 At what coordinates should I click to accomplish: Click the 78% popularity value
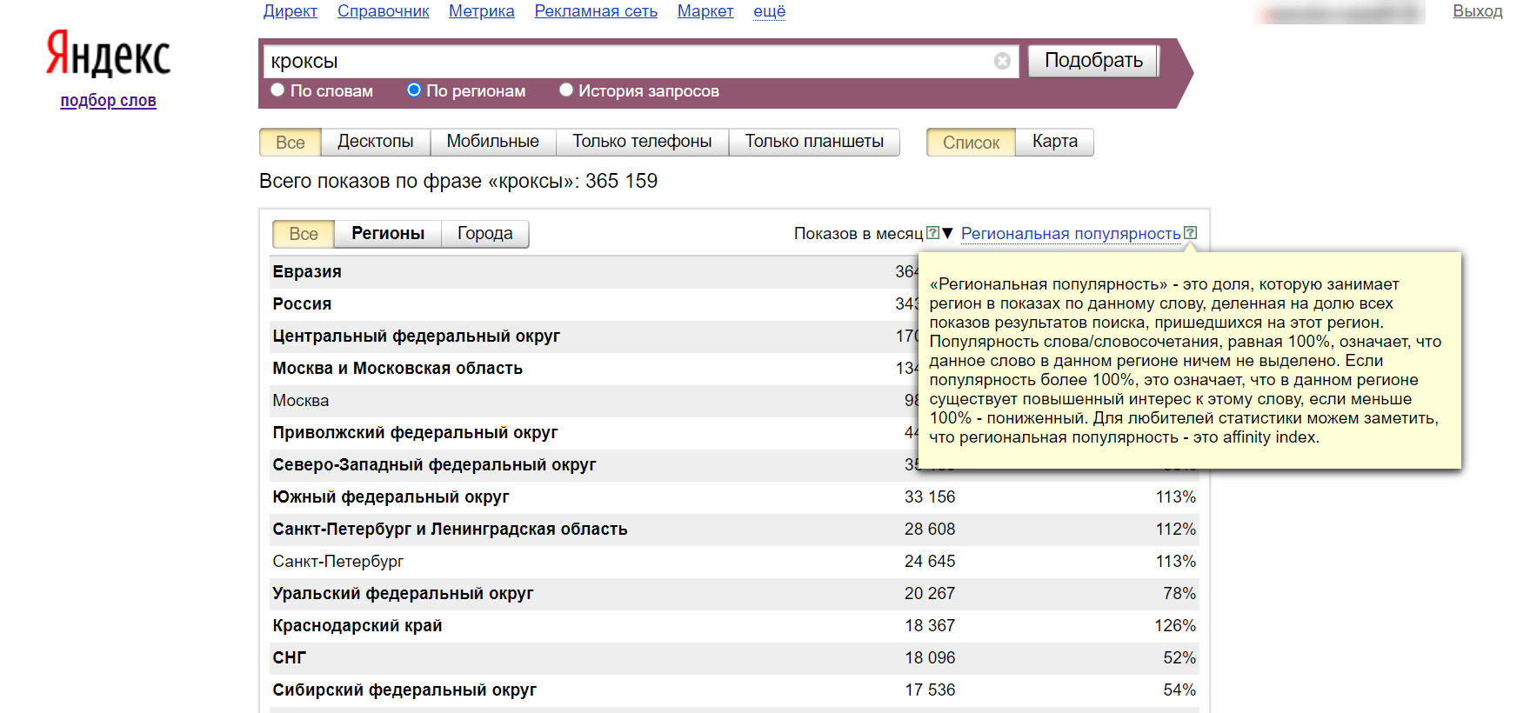click(1179, 594)
